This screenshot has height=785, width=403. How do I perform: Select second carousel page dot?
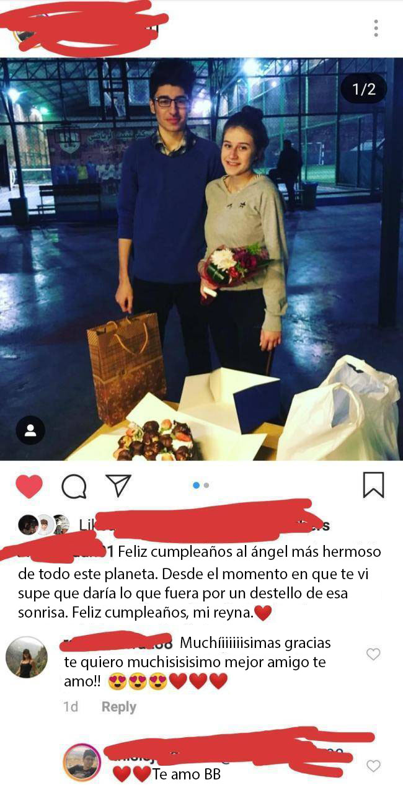click(x=206, y=486)
